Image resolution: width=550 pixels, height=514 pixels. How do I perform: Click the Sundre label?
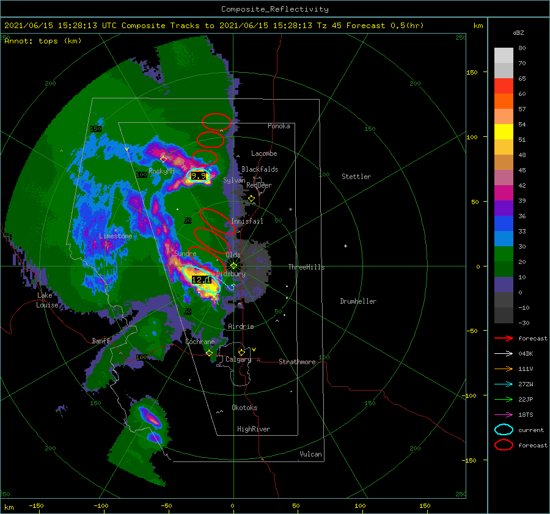(x=186, y=253)
